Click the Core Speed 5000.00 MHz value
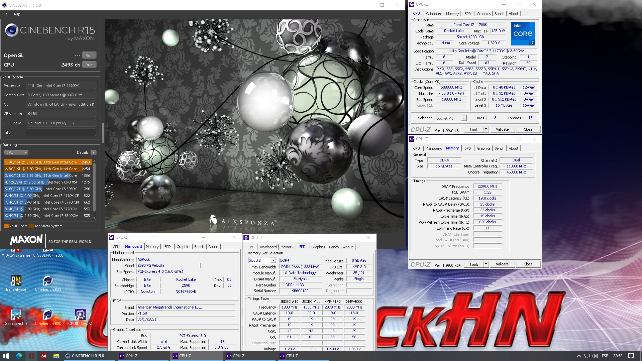This screenshot has height=361, width=642. click(451, 88)
